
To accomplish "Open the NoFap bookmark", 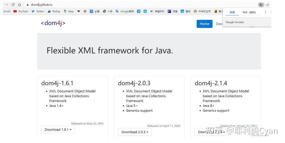I will 54,11.
